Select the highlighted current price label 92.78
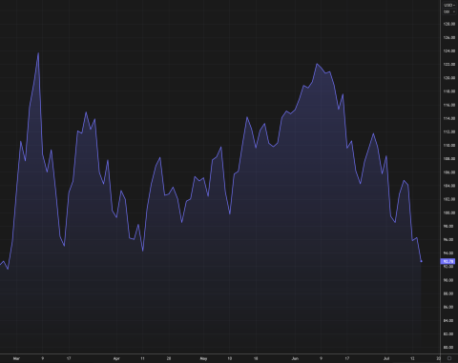The width and height of the screenshot is (458, 363). (448, 261)
